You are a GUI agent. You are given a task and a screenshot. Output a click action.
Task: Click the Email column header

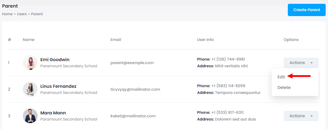[116, 40]
